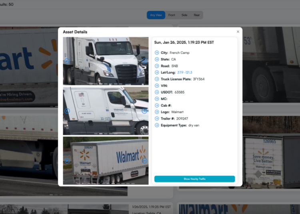
Task: Click the Walmart logo value text
Action: 177,112
